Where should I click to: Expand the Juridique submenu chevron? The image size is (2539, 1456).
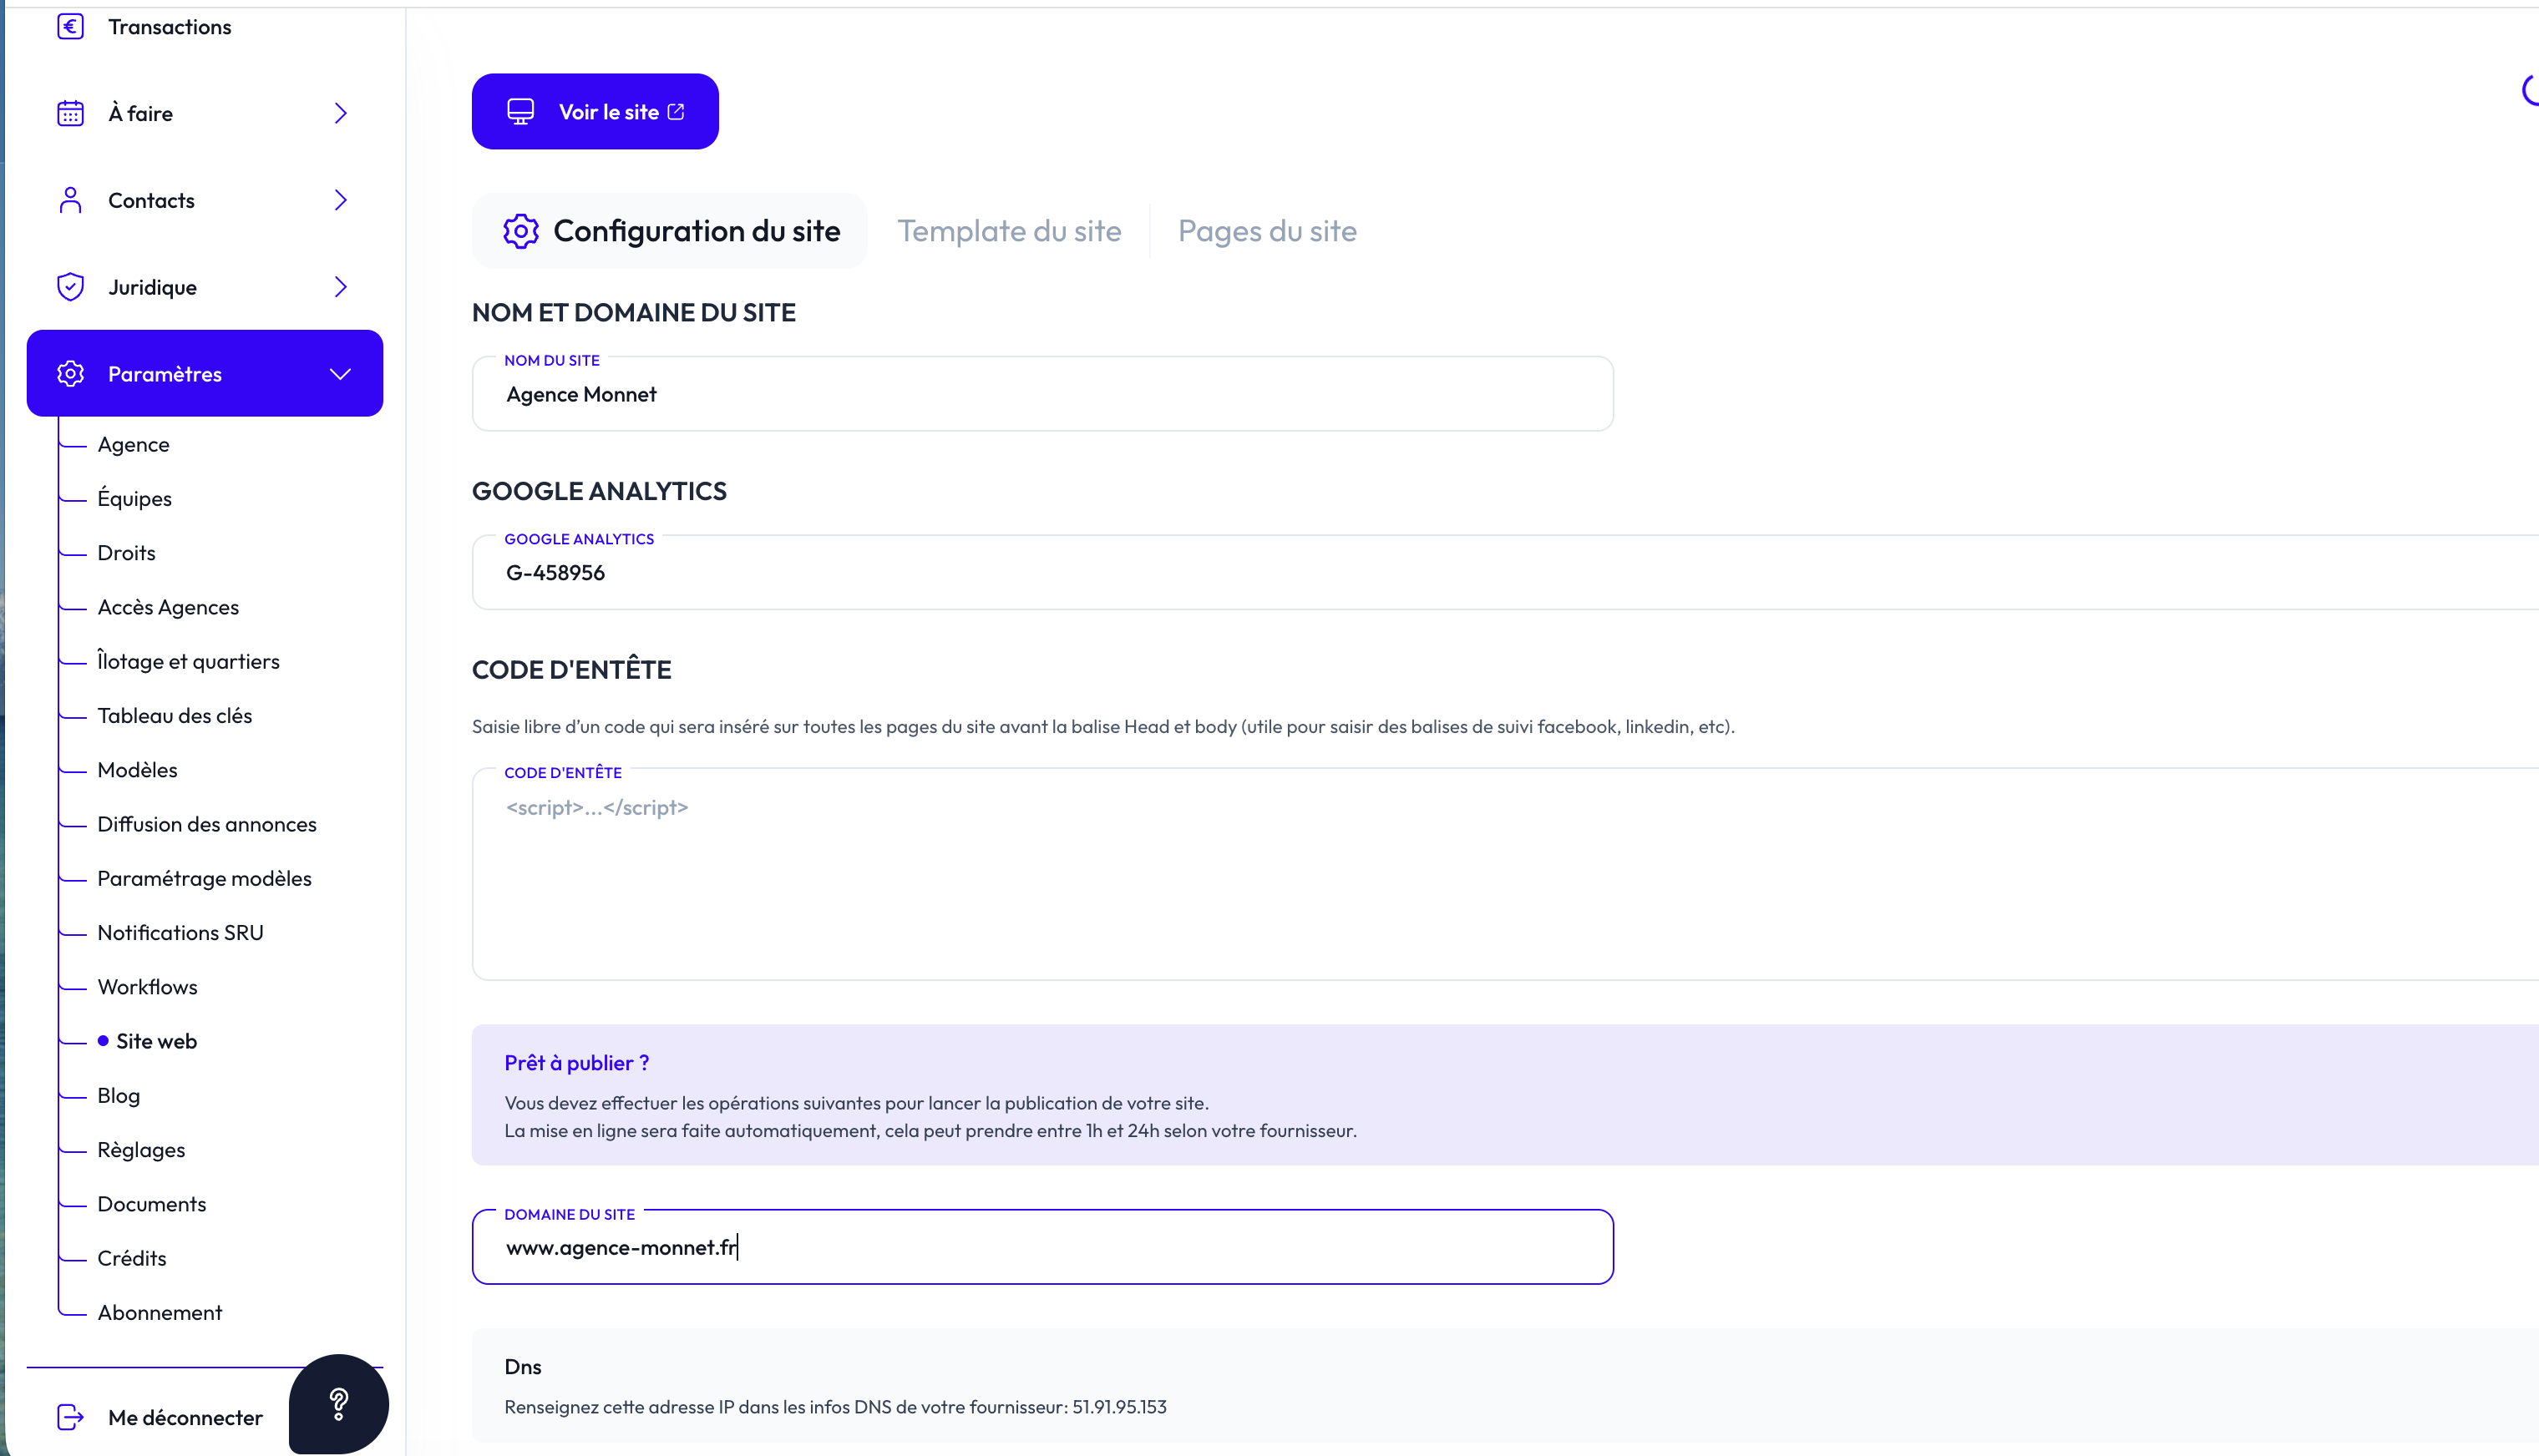pos(340,287)
